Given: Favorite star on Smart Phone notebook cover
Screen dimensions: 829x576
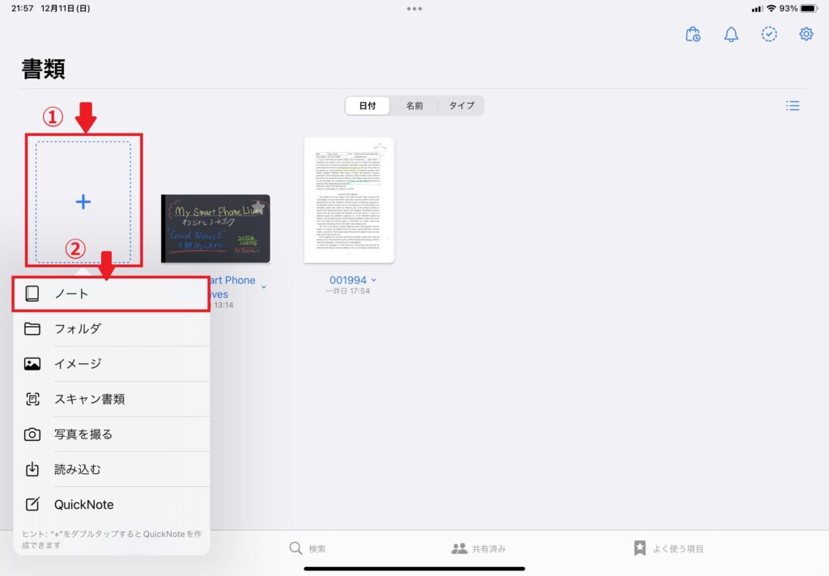Looking at the screenshot, I should [258, 206].
